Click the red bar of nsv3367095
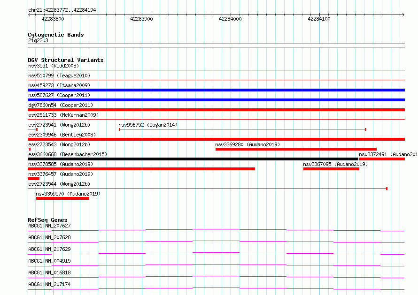 tap(331, 169)
